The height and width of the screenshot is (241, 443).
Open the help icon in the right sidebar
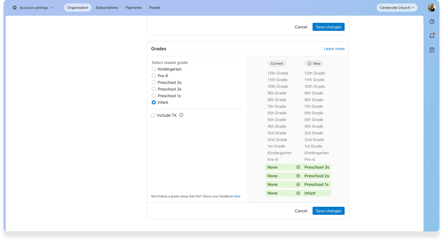[432, 22]
